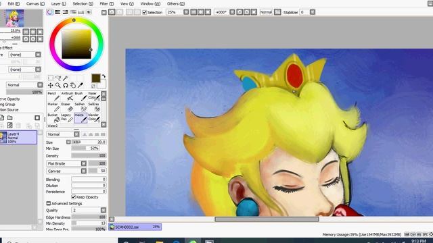Click the foreground color swatch
Viewport: 433px width, 243px height.
tap(96, 78)
